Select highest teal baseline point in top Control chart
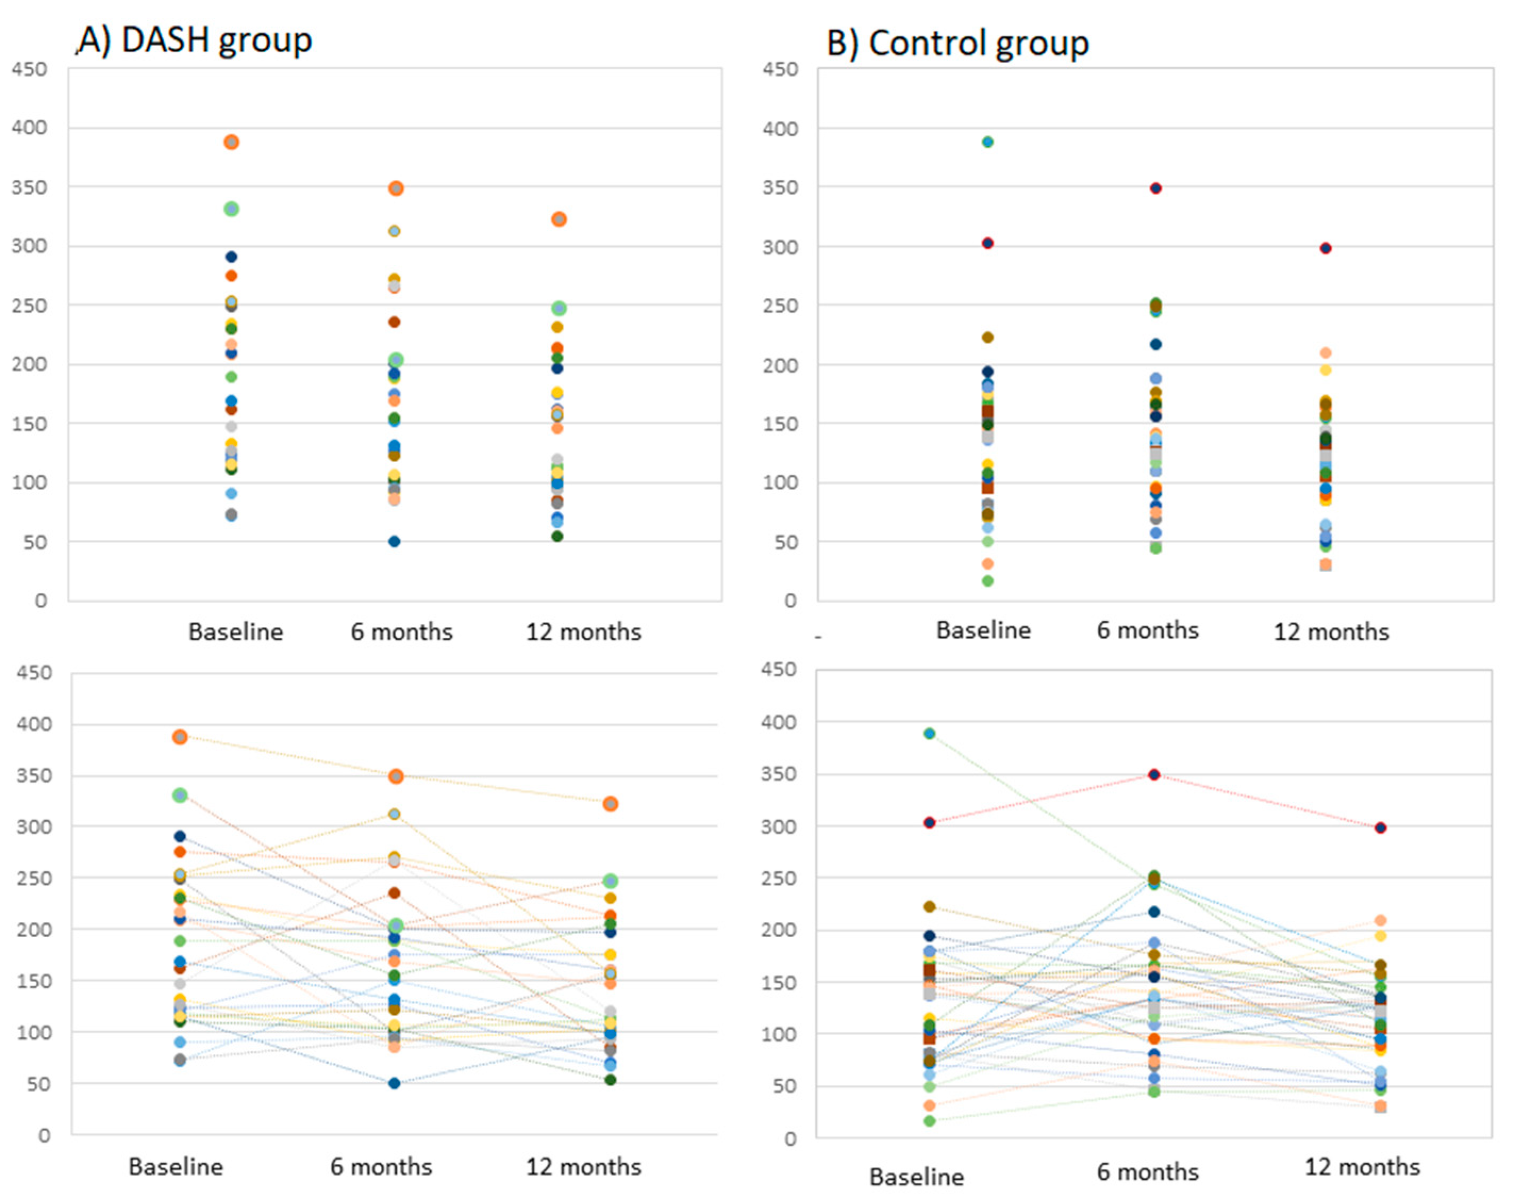 (988, 142)
